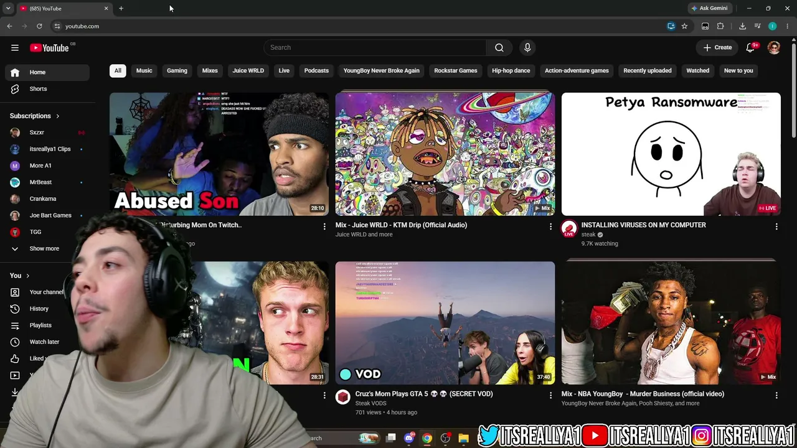Open the account avatar menu

coord(774,47)
